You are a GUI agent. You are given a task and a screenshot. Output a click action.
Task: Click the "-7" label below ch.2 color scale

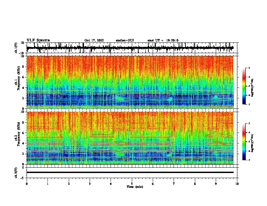point(248,160)
